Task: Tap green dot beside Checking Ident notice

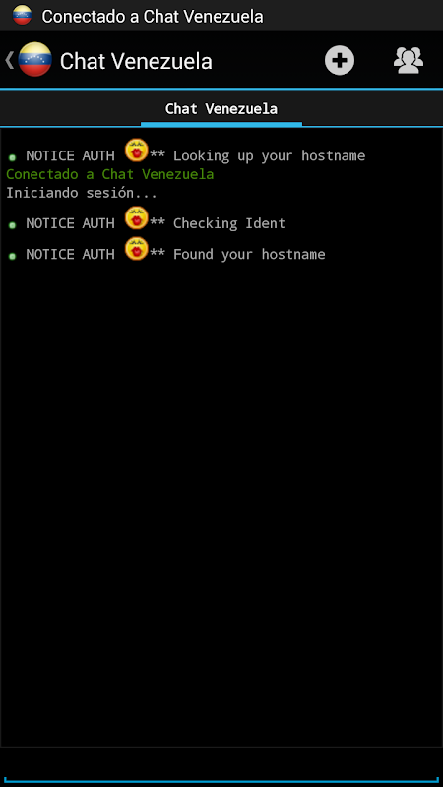Action: tap(12, 225)
